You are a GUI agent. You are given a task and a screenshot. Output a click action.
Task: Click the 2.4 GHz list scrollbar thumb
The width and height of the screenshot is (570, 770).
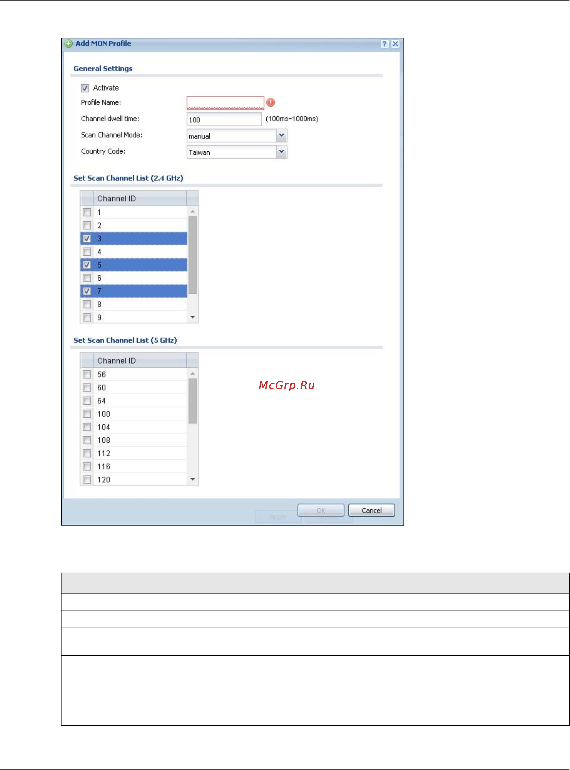point(192,255)
